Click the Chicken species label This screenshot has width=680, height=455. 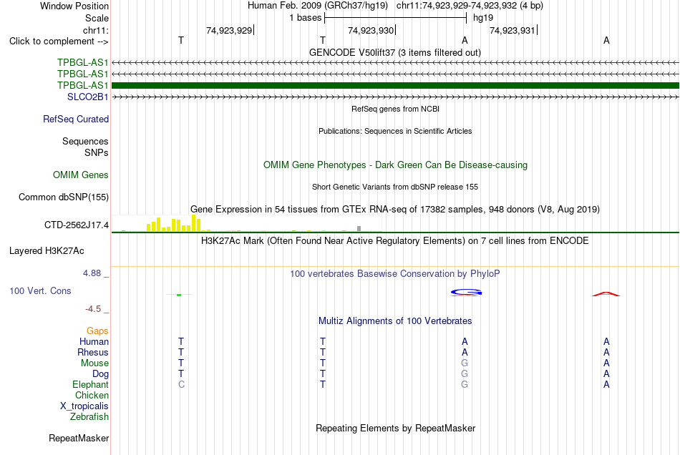(x=92, y=395)
